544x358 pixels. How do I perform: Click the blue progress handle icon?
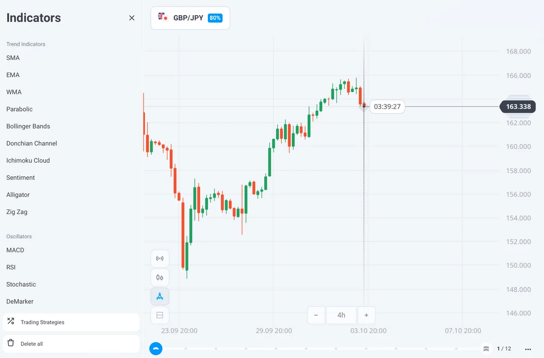[156, 349]
